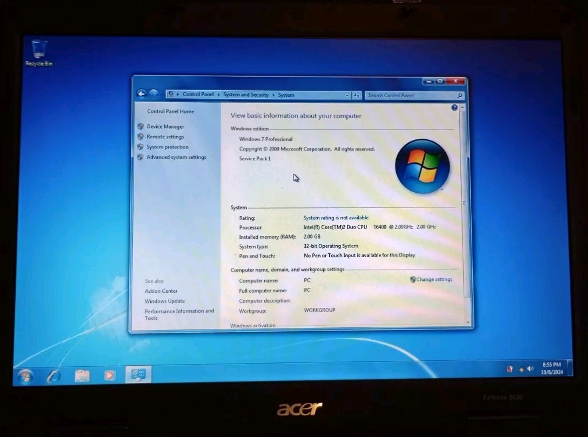Select the Control Panel taskbar button
Viewport: 588px width, 437px height.
pyautogui.click(x=138, y=374)
